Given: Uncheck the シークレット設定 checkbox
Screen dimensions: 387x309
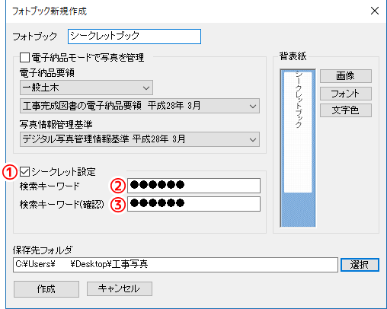Looking at the screenshot, I should (24, 172).
